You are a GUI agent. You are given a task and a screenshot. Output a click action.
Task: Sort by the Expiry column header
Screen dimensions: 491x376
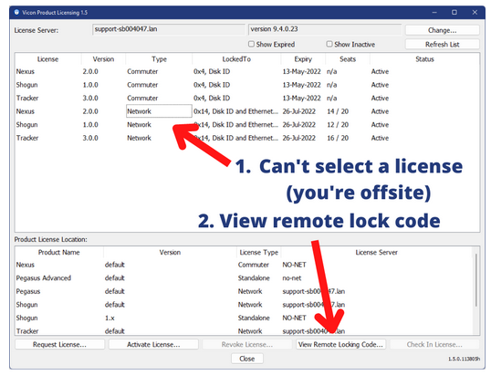point(303,59)
